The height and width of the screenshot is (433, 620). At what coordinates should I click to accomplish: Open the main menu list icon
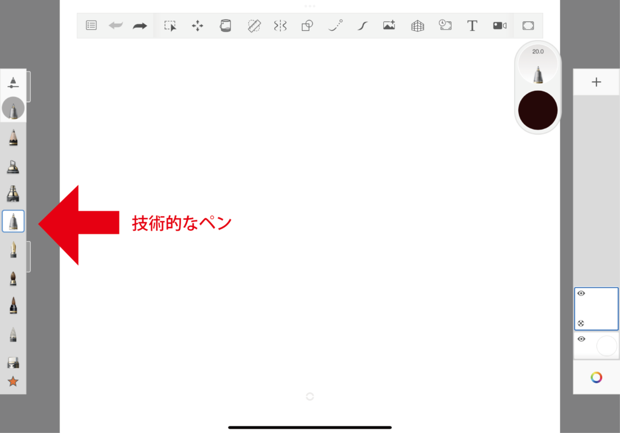point(91,25)
